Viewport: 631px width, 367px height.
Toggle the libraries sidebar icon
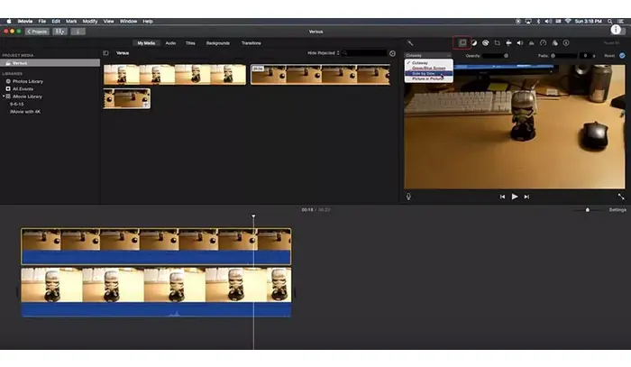point(105,53)
